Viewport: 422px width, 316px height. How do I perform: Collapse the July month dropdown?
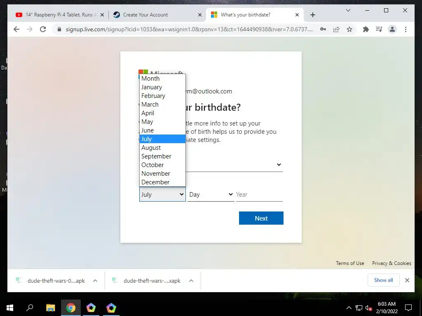(162, 194)
